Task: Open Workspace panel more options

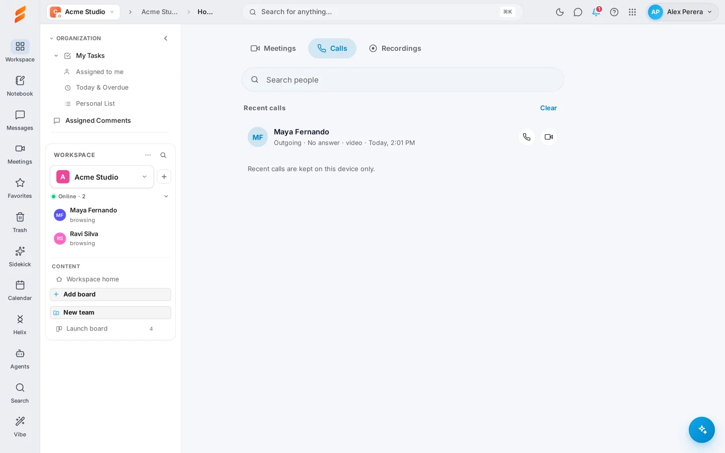Action: tap(148, 155)
